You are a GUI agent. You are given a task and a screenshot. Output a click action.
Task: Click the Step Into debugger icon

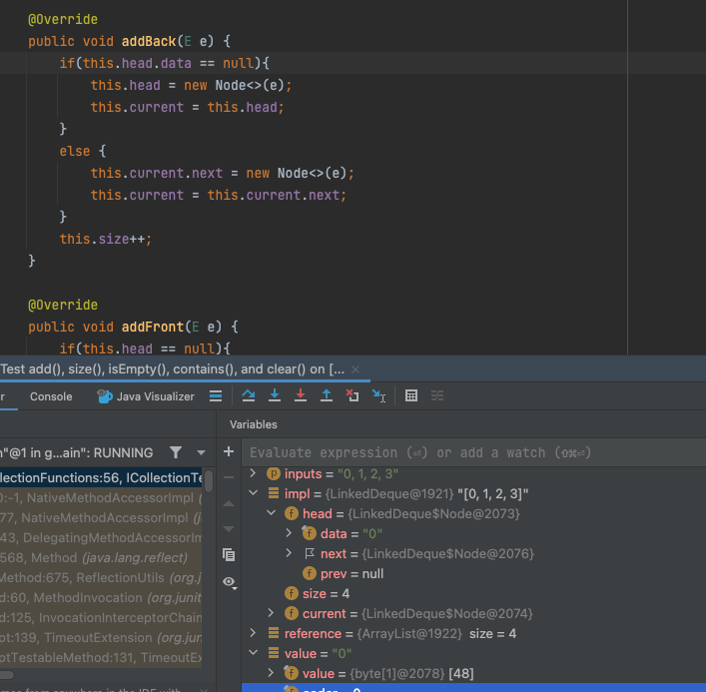click(275, 396)
